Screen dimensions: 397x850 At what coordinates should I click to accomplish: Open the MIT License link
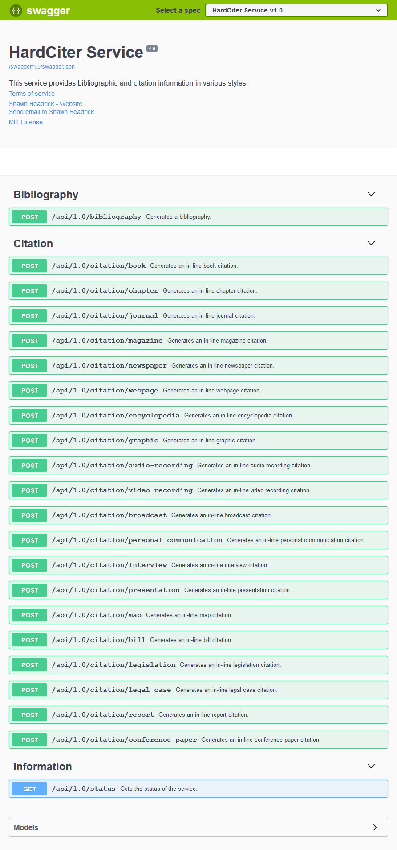(26, 122)
